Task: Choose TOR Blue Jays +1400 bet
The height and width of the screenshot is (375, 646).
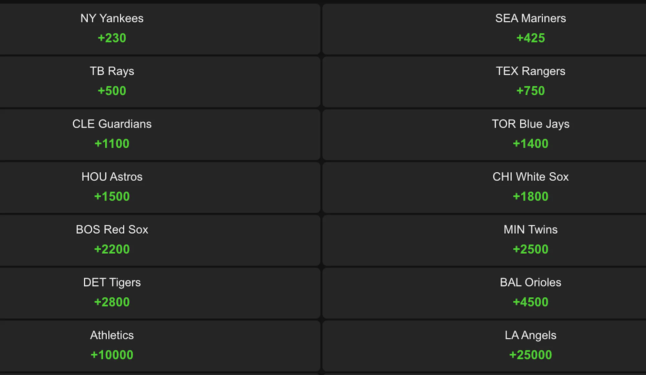Action: tap(484, 135)
